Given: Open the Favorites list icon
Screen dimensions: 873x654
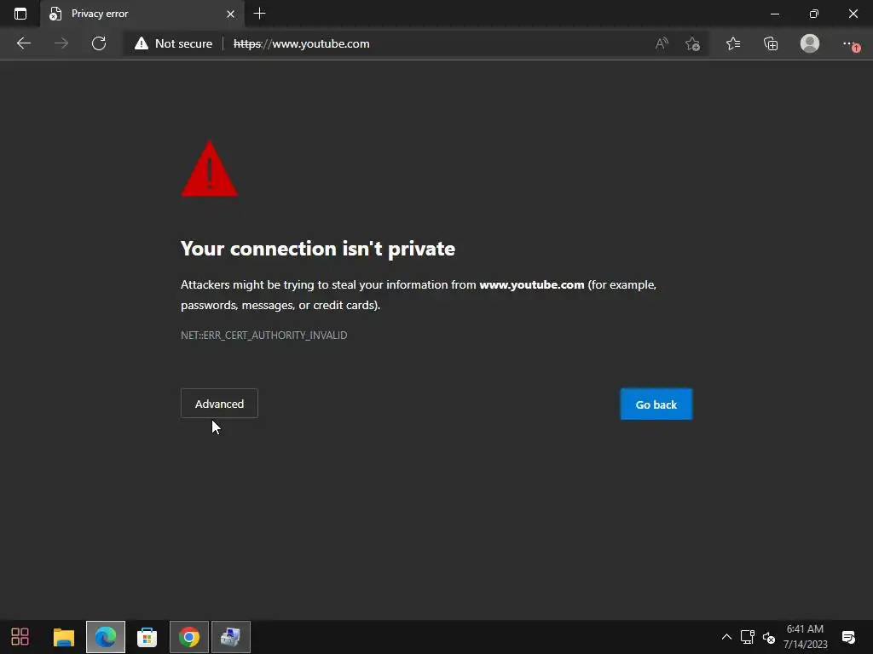Looking at the screenshot, I should point(732,43).
